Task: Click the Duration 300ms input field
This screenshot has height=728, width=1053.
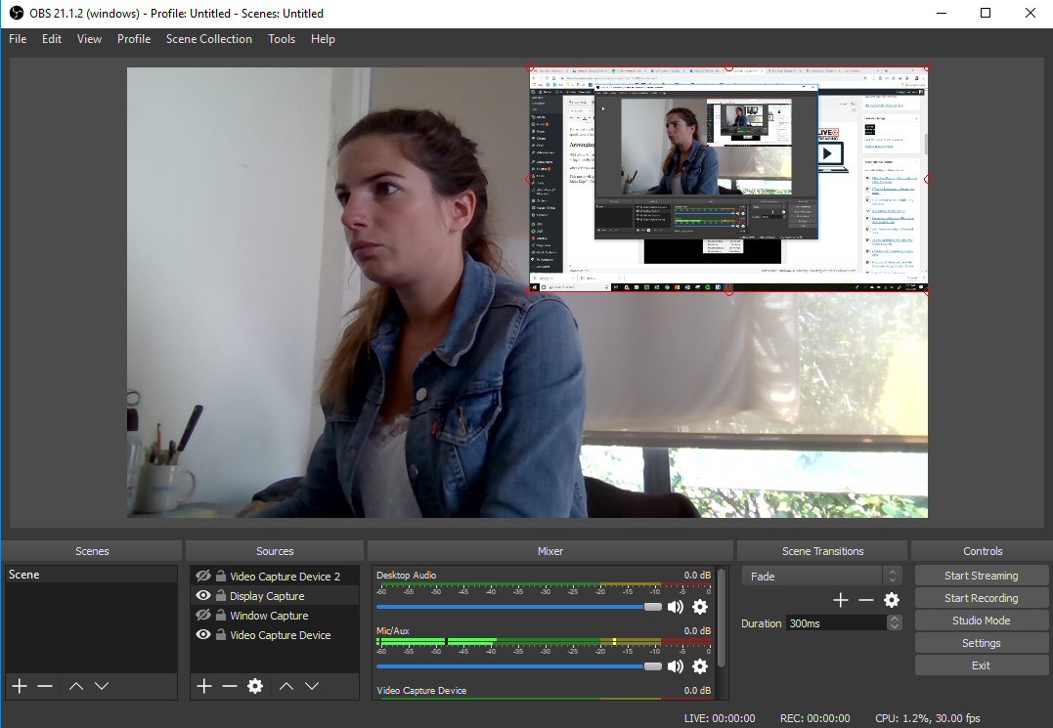Action: coord(837,623)
